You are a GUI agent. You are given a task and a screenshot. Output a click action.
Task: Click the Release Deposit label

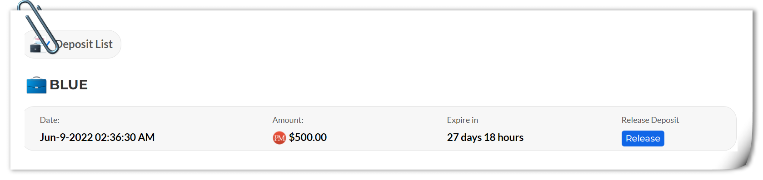click(x=650, y=120)
